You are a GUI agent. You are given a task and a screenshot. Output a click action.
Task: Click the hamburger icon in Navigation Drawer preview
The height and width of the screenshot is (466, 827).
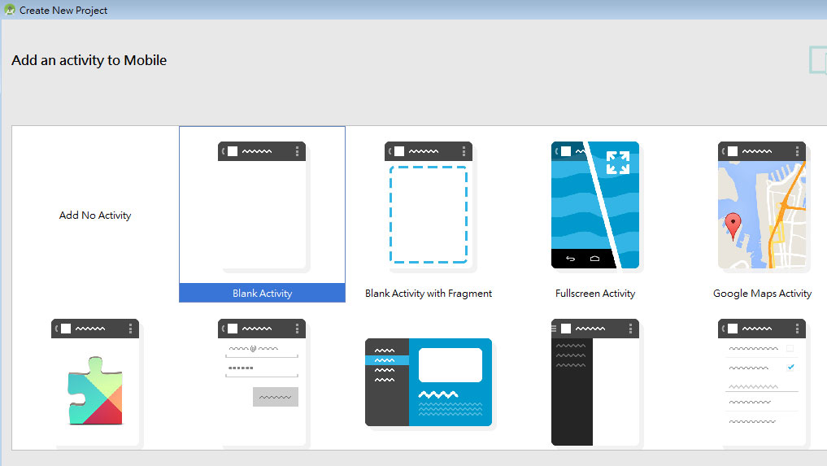[x=555, y=329]
